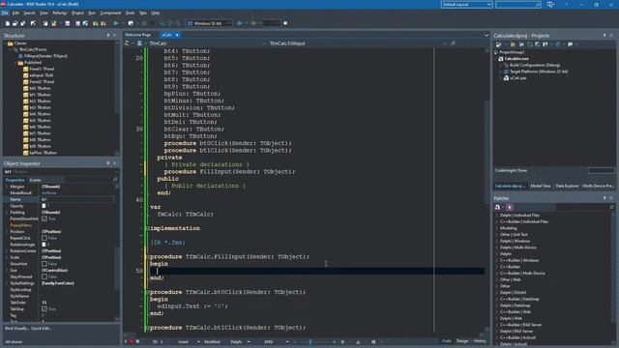The image size is (619, 348).
Task: Open the Default Layout dropdown
Action: tap(489, 4)
